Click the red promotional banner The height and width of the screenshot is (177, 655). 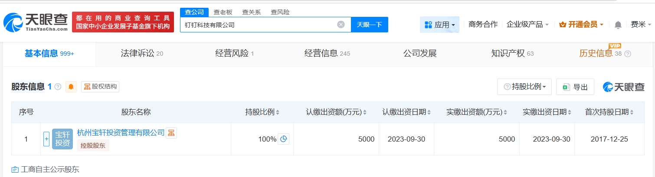[x=123, y=22]
